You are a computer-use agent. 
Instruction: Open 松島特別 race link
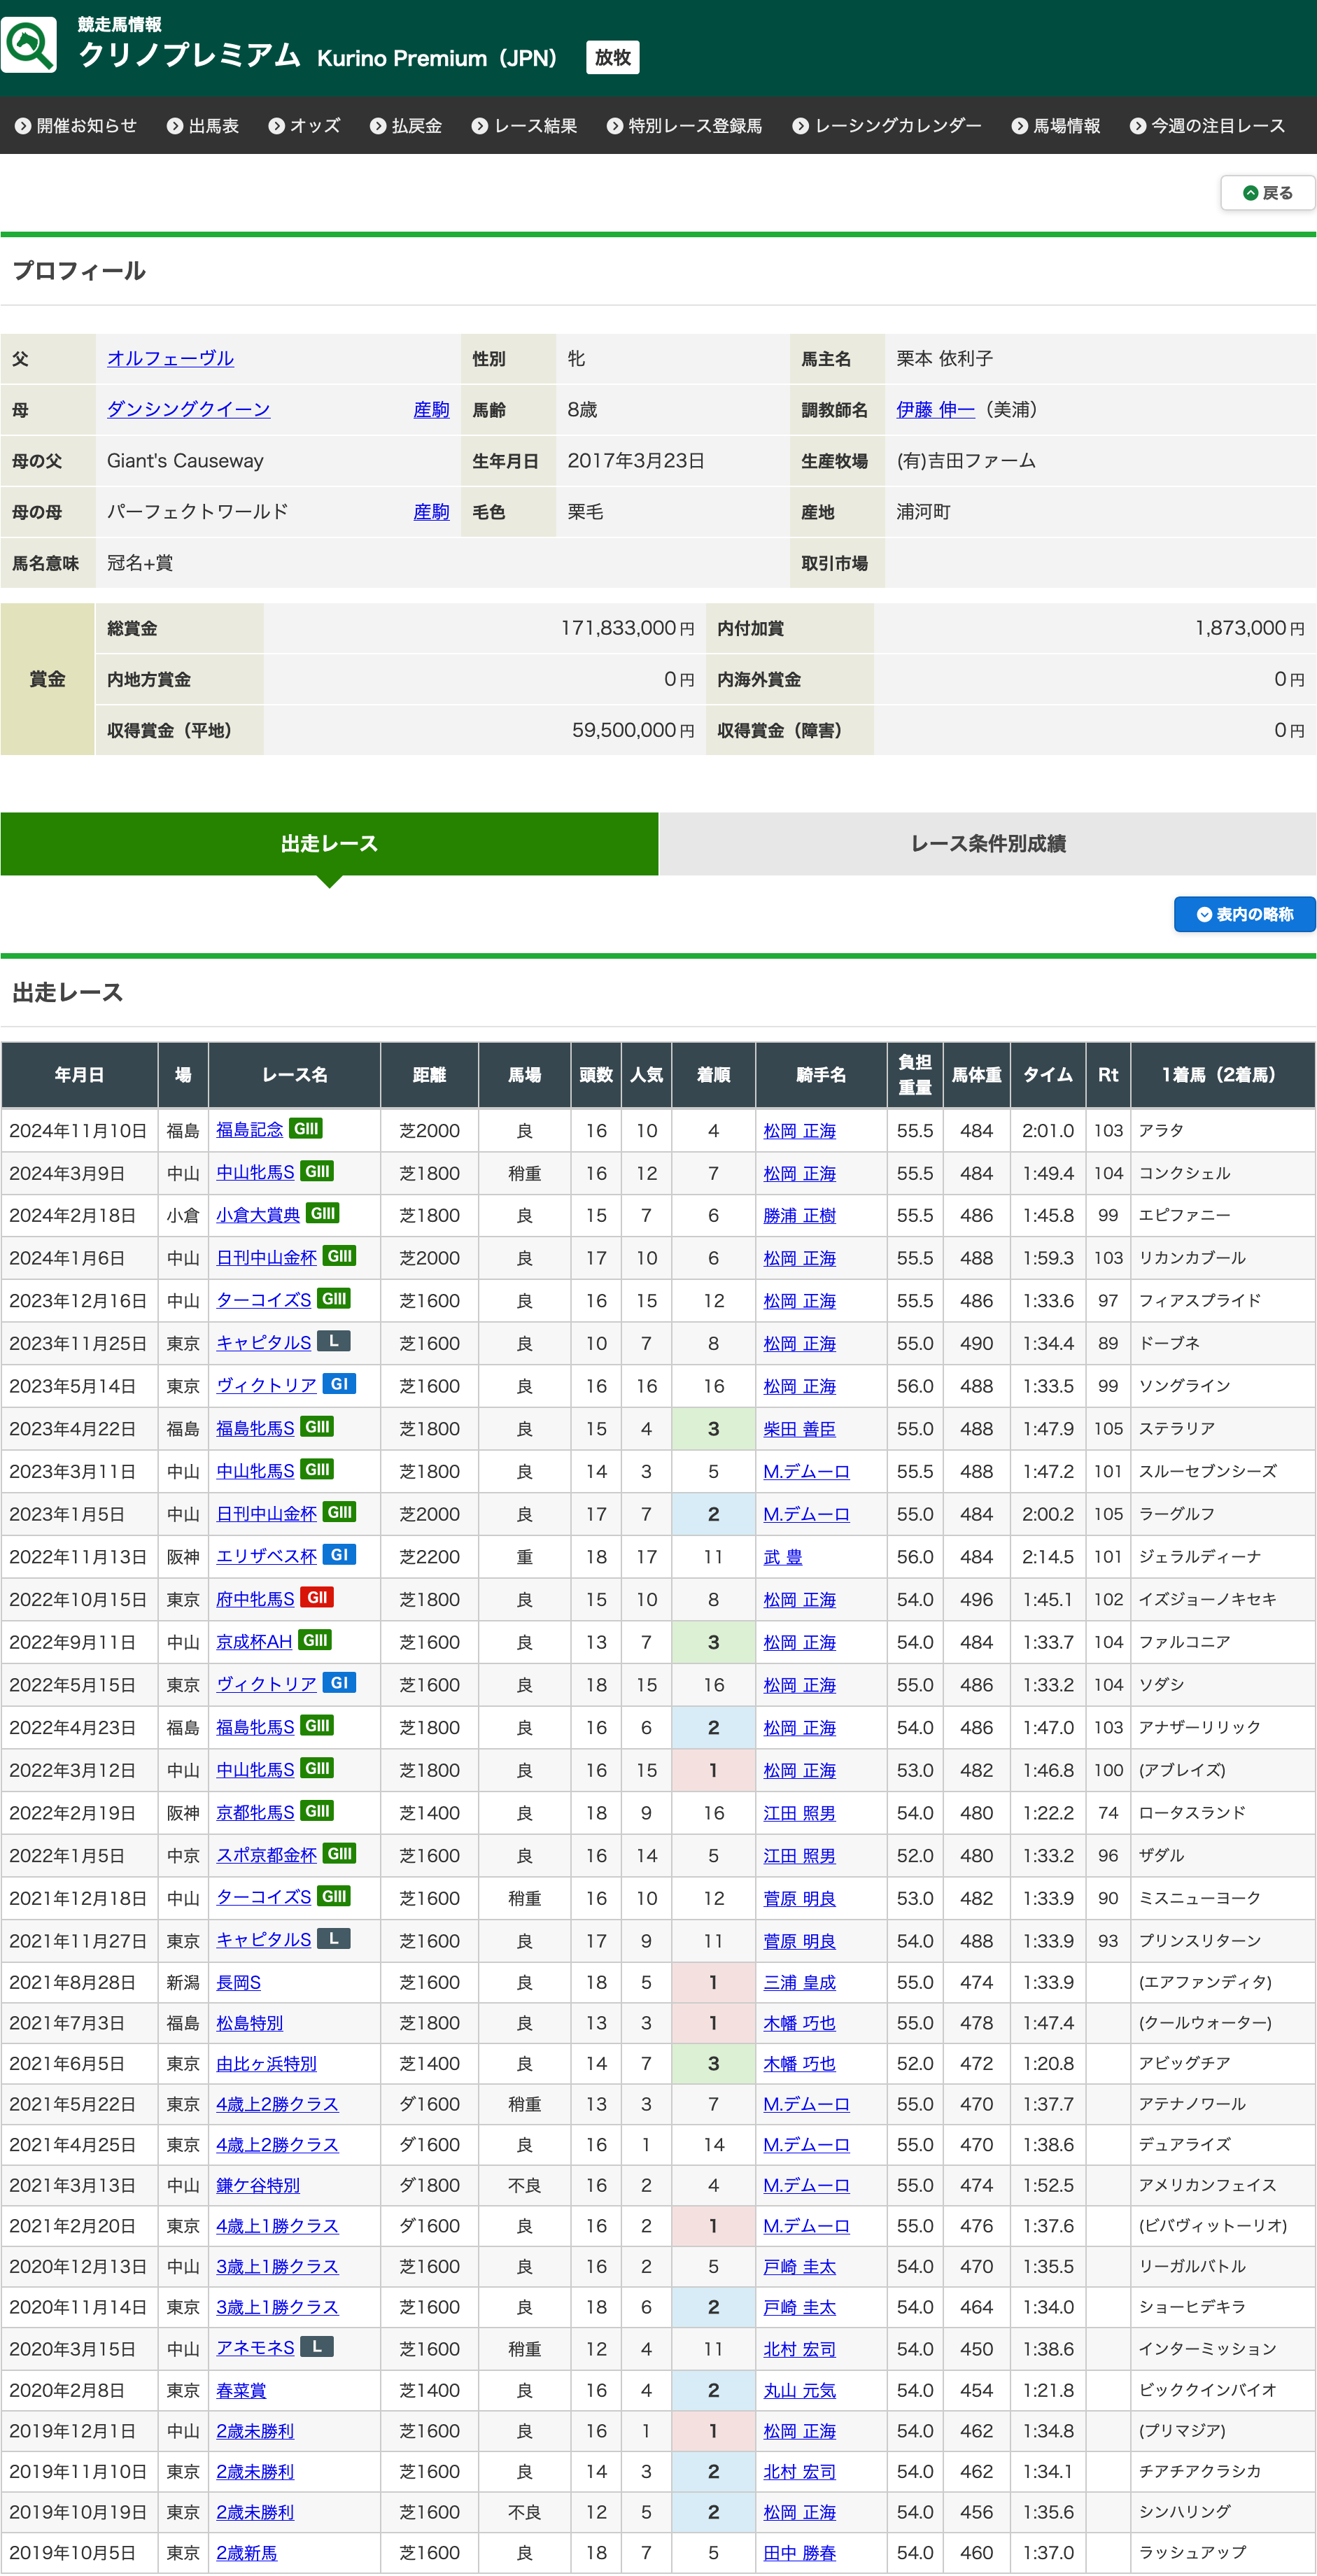250,2023
